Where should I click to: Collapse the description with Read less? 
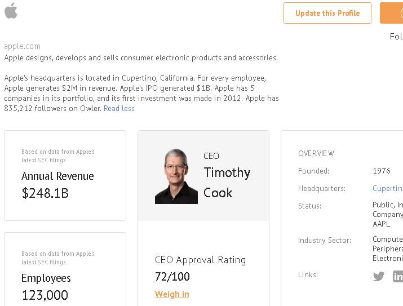[119, 108]
